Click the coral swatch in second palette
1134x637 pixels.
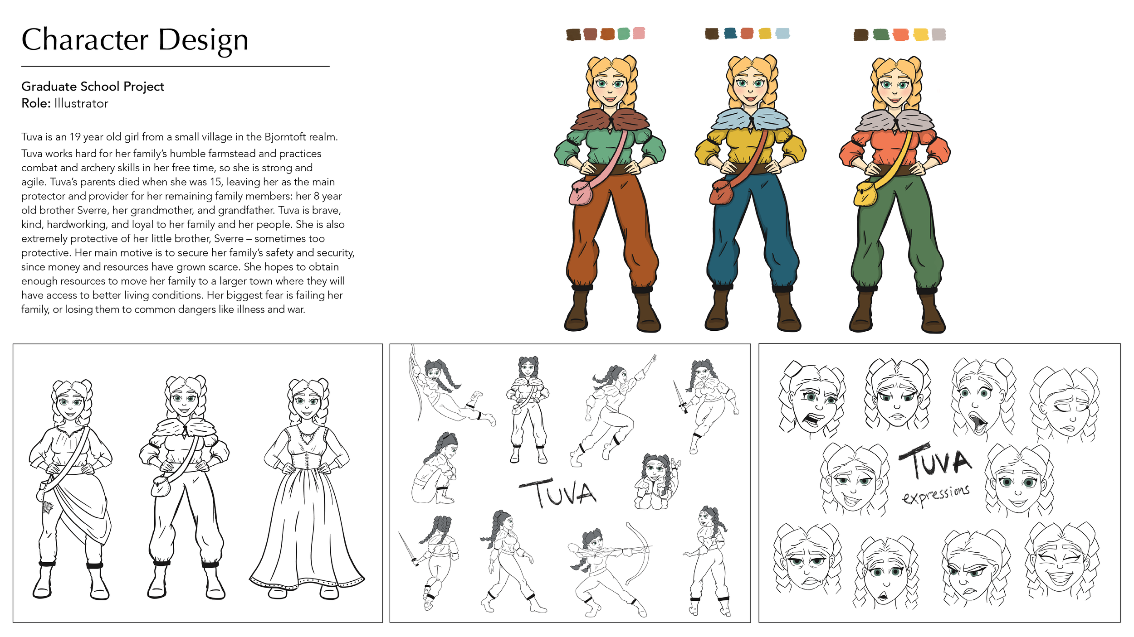pos(747,34)
